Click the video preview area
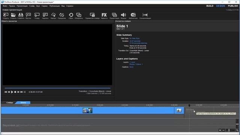Viewport: 240px width, 135px height. (57, 54)
